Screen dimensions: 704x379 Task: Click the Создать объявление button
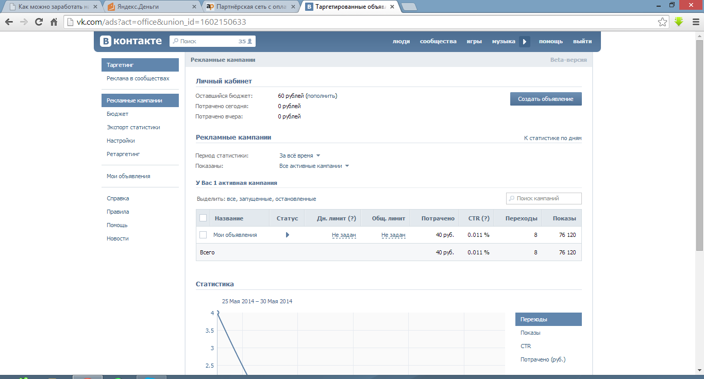546,99
